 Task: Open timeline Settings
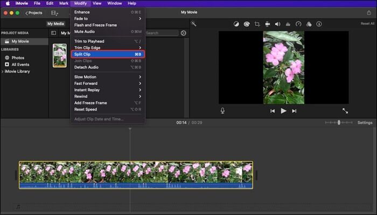click(365, 123)
